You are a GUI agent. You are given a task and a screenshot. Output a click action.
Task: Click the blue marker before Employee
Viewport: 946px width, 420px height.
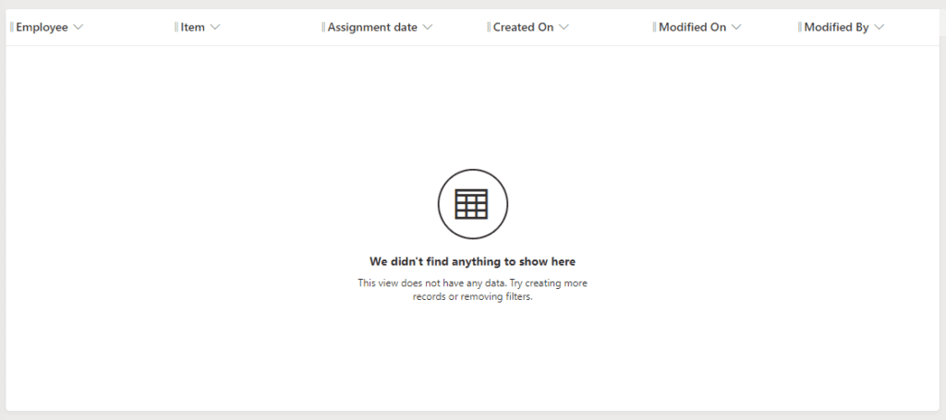coord(11,28)
